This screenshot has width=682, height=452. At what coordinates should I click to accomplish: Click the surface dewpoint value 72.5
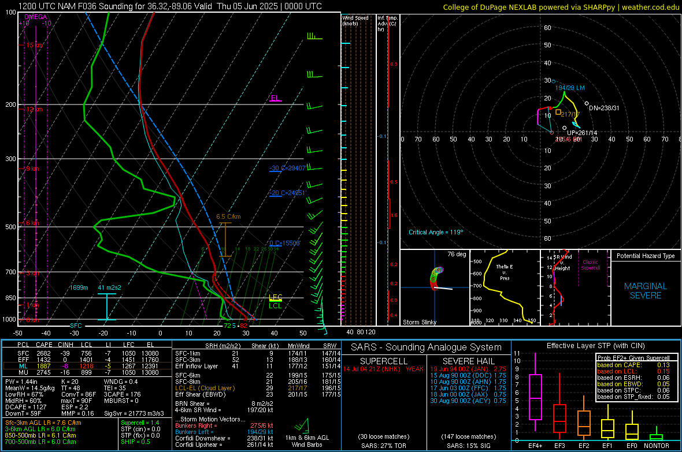(x=229, y=326)
